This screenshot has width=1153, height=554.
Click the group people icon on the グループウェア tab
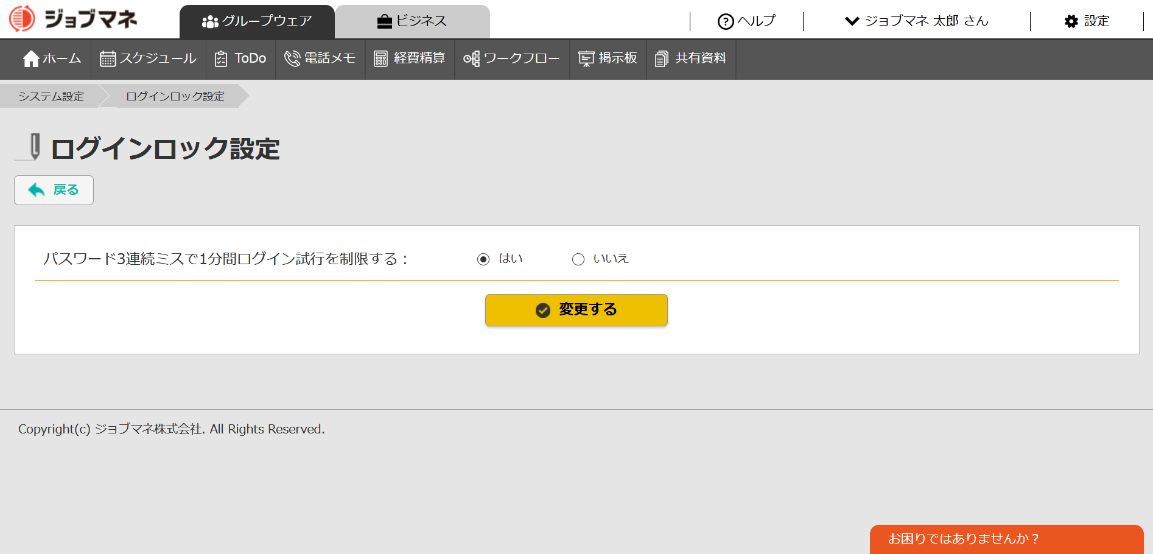(210, 22)
